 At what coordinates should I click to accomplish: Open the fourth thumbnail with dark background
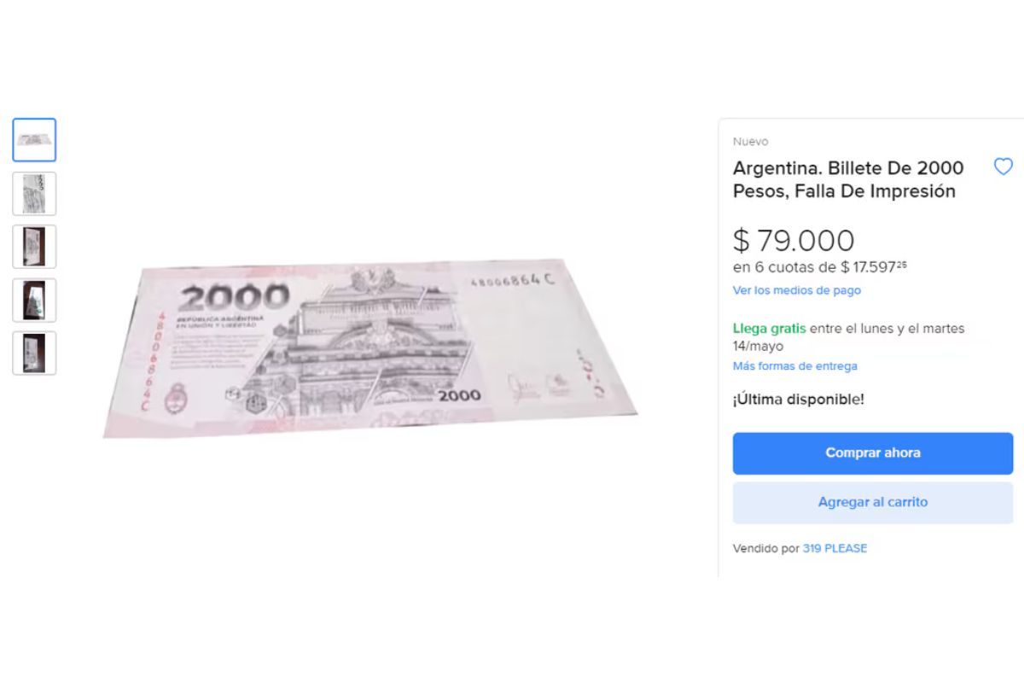coord(34,300)
